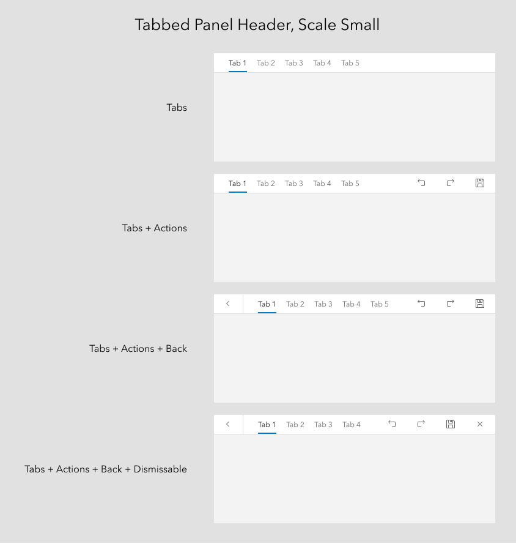Click undo icon in Tabs + Actions + Back panel
This screenshot has width=516, height=544.
click(421, 304)
